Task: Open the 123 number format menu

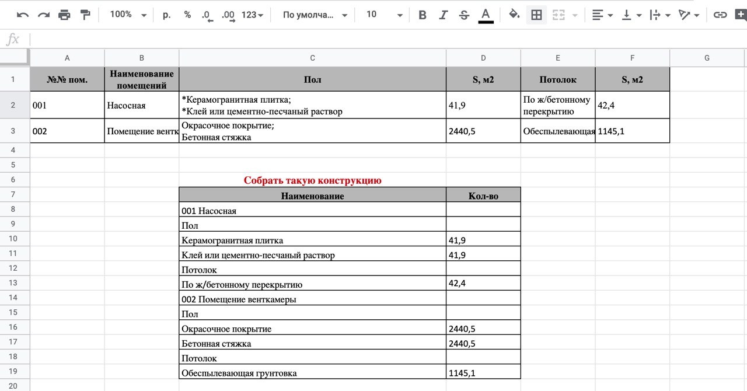Action: coord(252,15)
